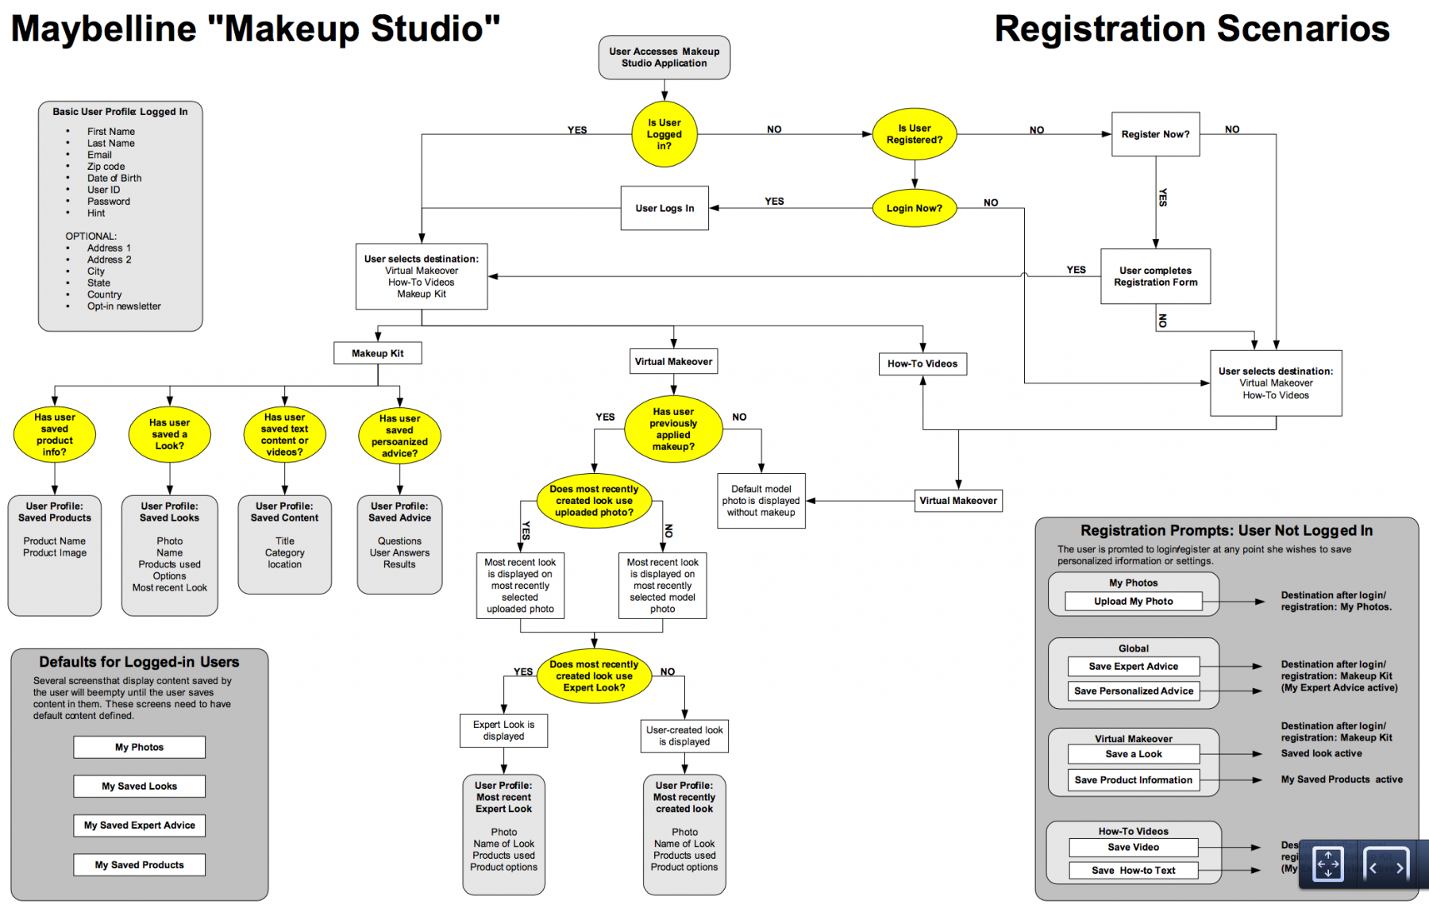Click 'User Accesses Makeup Studio Application' start box
Screen dimensions: 1429x908
coord(664,57)
